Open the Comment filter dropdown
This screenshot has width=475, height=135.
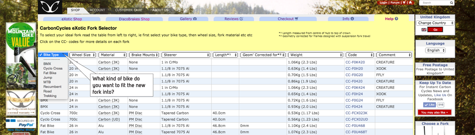click(394, 55)
